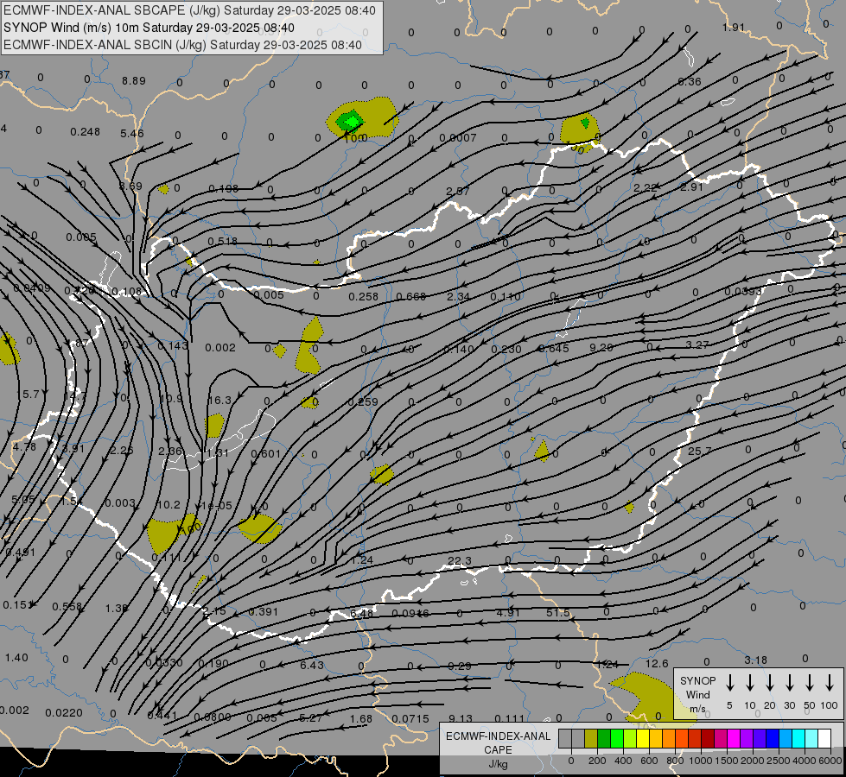Screen dimensions: 846x777
Task: Click the map value 0.668
Action: [411, 297]
